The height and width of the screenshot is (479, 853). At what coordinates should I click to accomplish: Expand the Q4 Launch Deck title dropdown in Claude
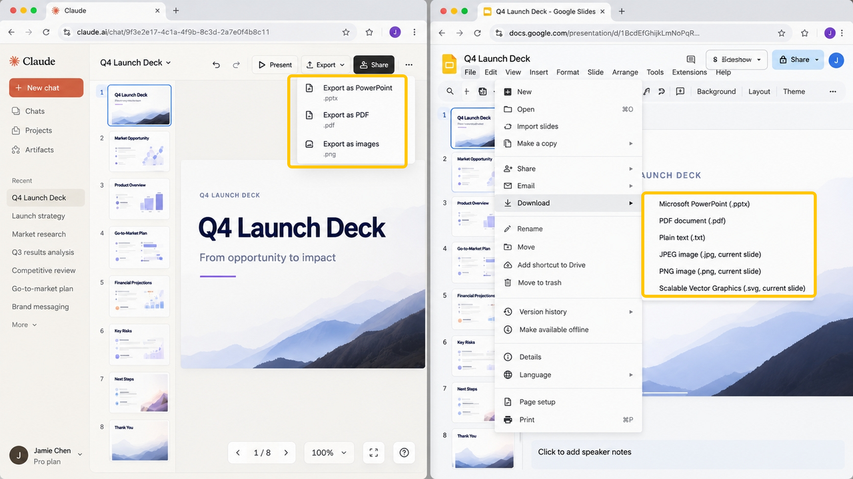pos(168,63)
